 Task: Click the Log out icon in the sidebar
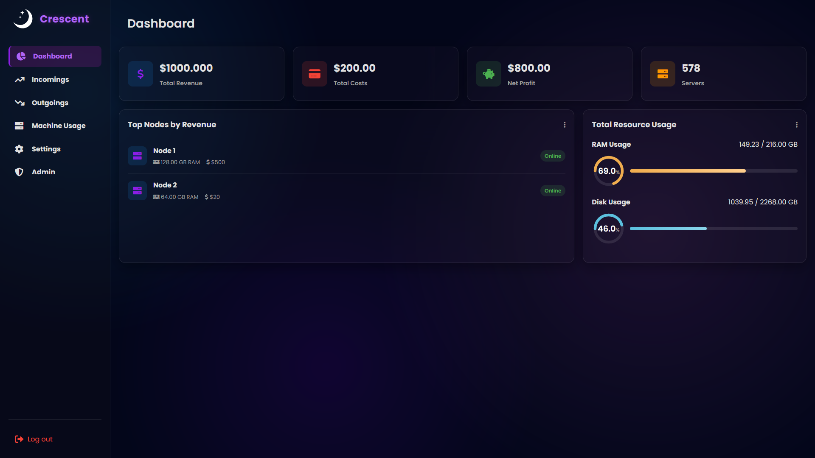coord(19,439)
